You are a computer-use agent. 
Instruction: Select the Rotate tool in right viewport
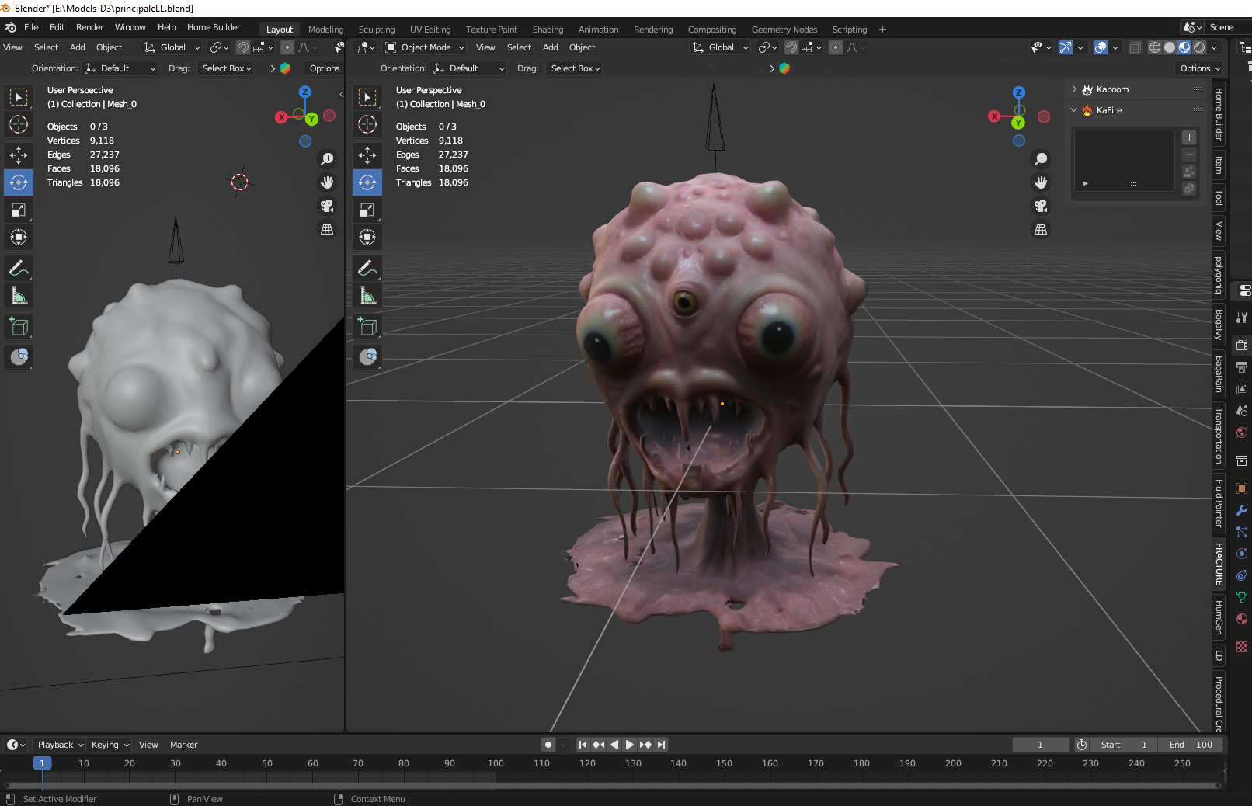coord(367,183)
